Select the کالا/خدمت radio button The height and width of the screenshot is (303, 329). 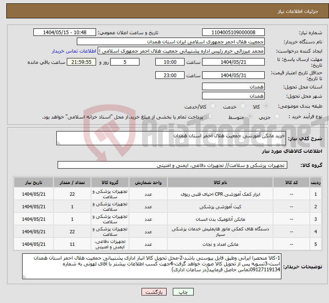213,106
